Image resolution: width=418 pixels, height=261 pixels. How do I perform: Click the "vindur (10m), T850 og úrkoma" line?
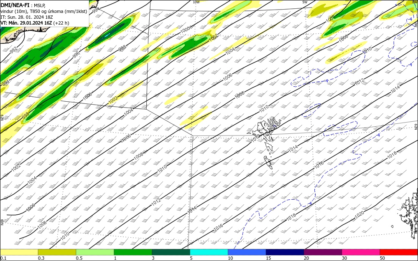pyautogui.click(x=44, y=11)
